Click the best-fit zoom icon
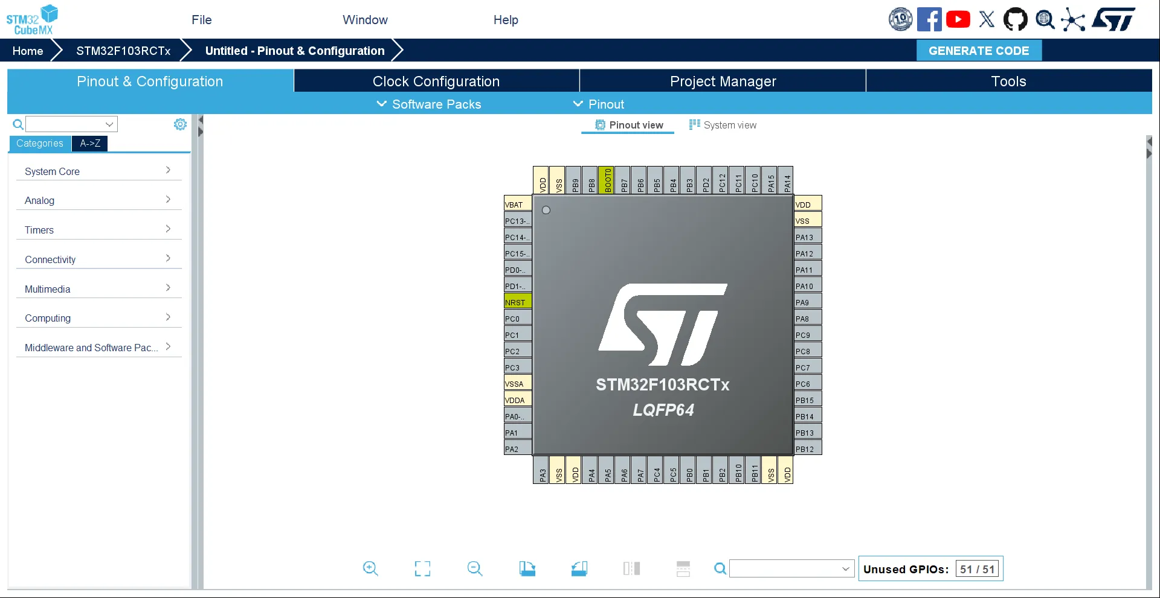 (x=423, y=568)
